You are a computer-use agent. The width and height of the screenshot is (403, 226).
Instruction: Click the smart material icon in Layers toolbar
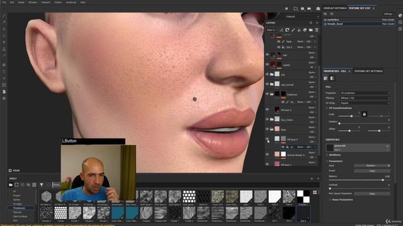pos(305,30)
